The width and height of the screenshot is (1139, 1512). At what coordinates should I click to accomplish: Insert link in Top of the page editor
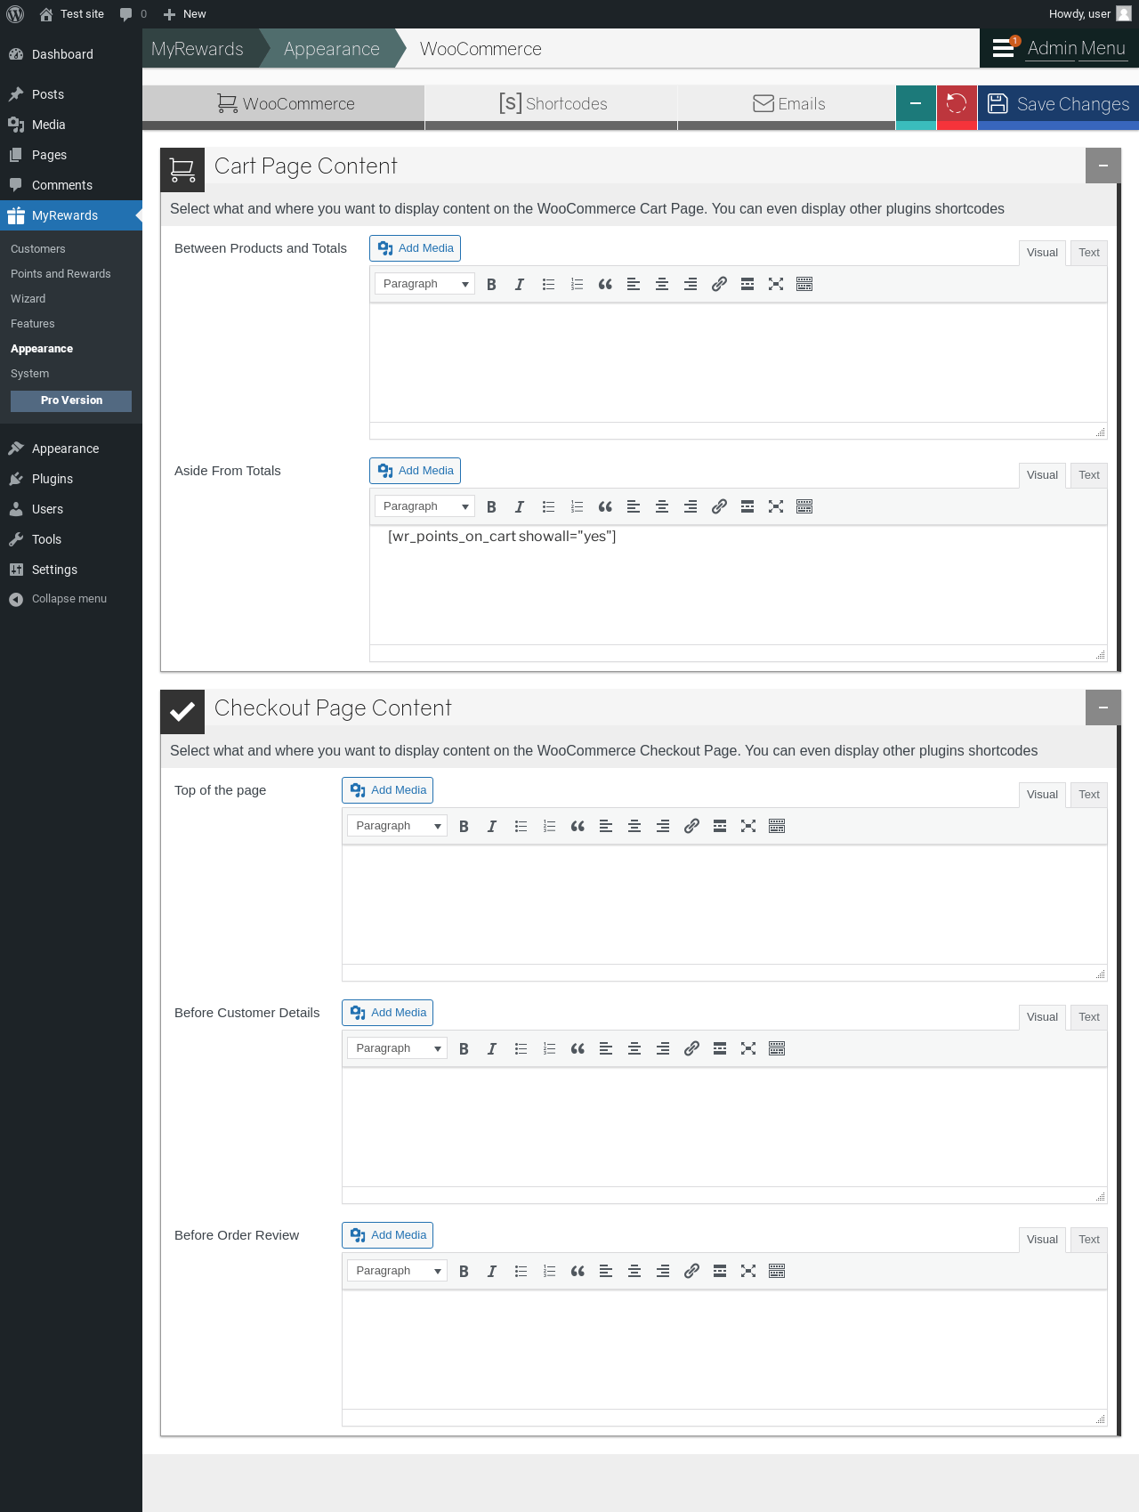[691, 826]
